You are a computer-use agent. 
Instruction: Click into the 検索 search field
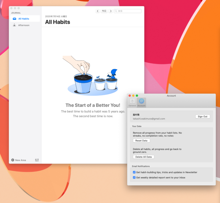[129, 11]
